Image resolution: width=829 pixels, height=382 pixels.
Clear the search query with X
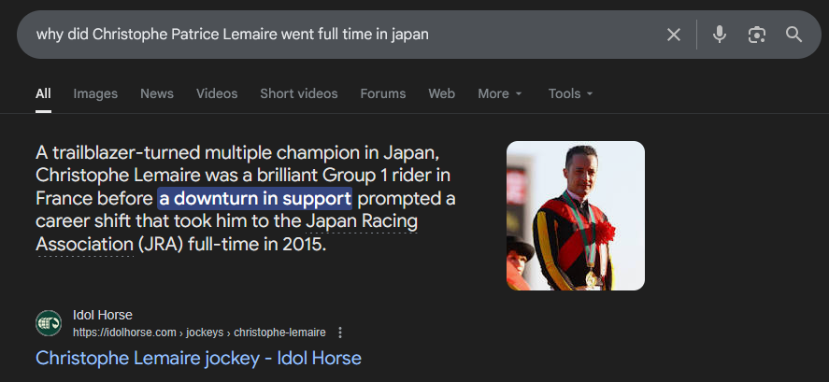coord(673,35)
